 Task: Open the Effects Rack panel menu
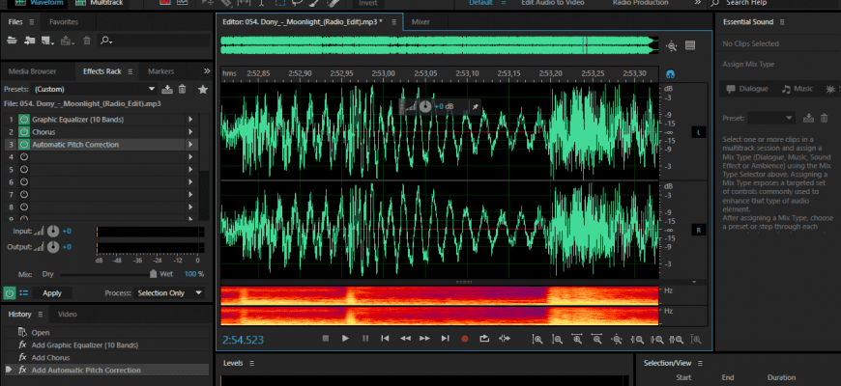pyautogui.click(x=130, y=71)
